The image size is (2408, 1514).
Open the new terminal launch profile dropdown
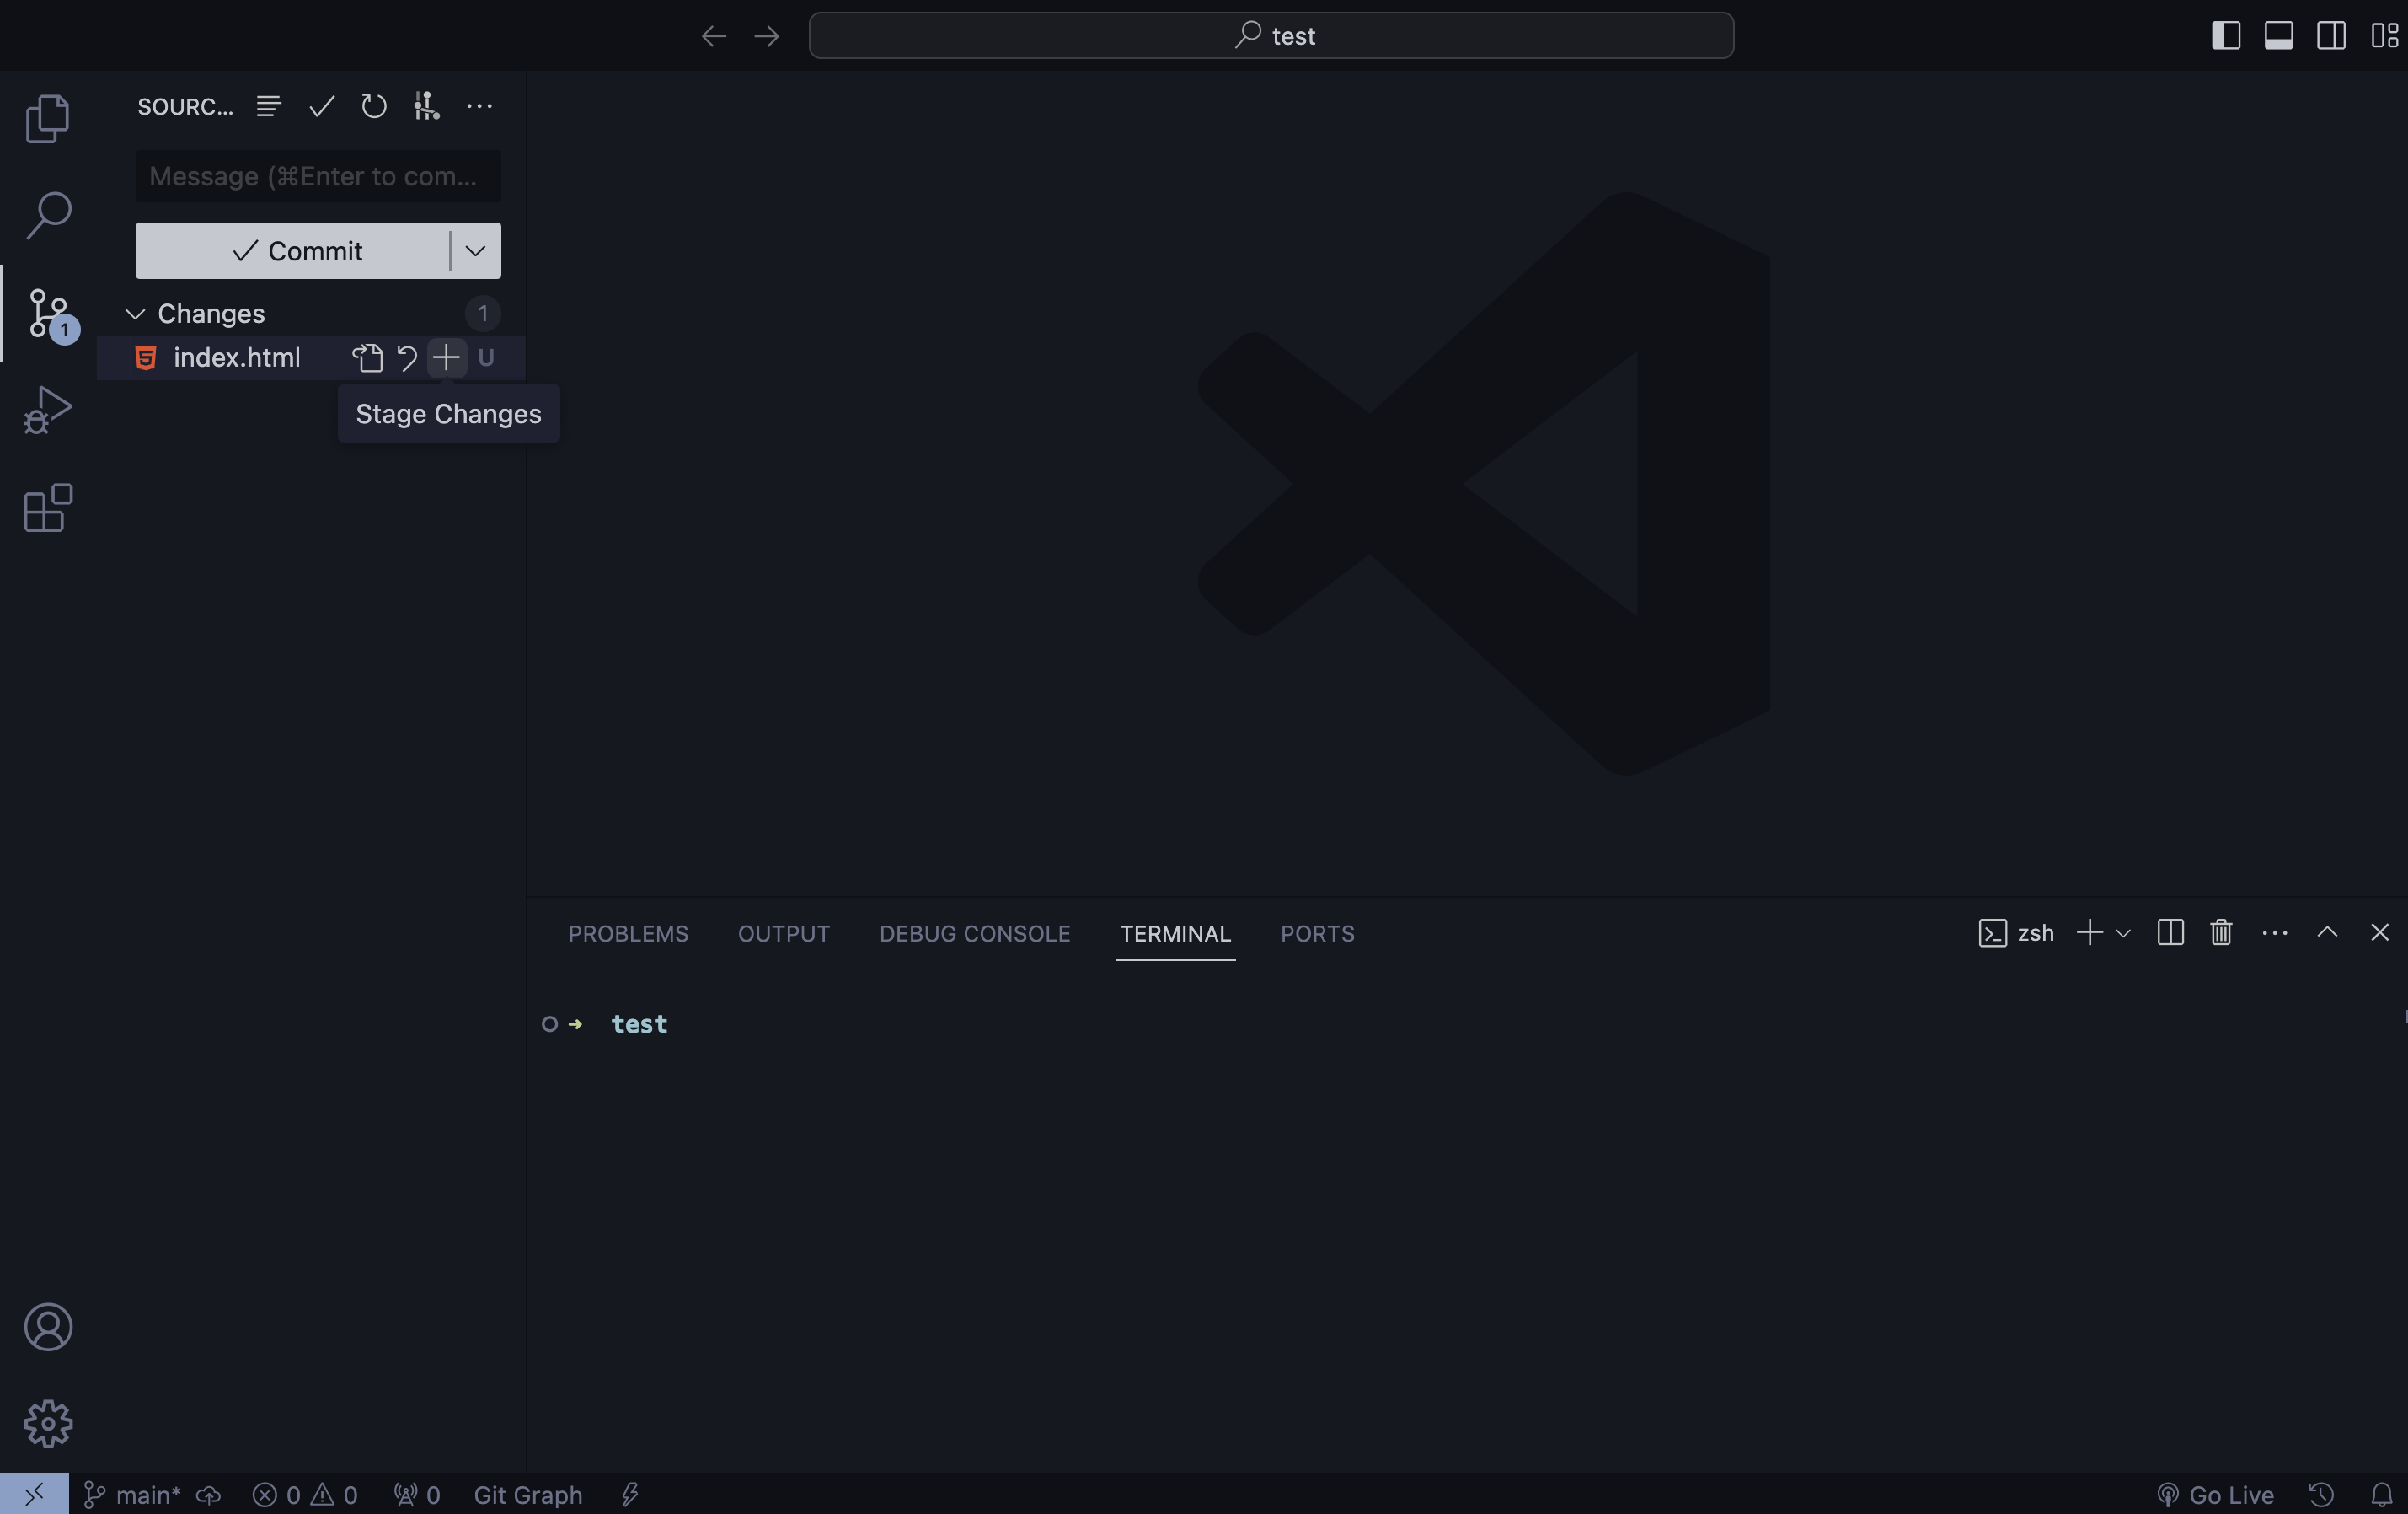[2123, 932]
